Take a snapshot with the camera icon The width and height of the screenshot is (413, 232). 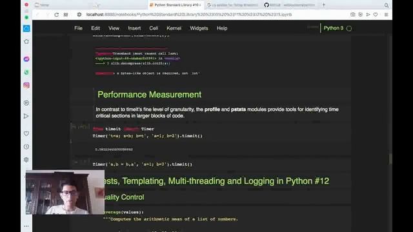pos(353,14)
